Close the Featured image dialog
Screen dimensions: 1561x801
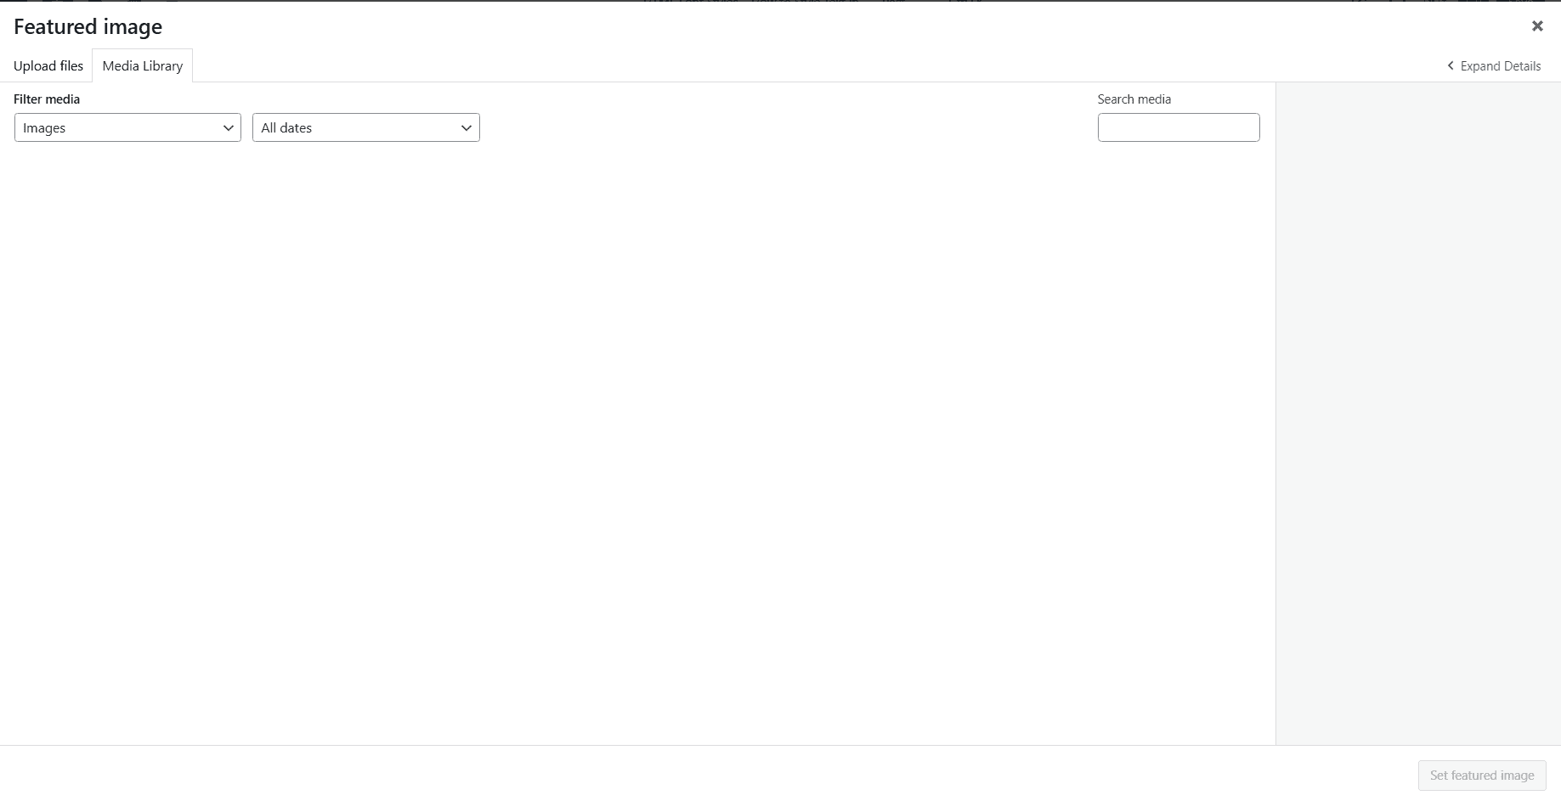click(1536, 26)
